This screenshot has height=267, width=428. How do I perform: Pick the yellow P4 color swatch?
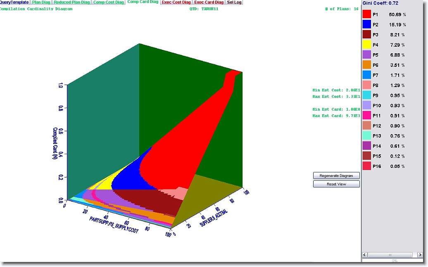[366, 45]
